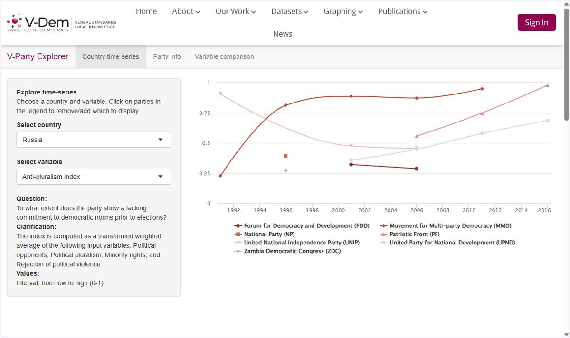Click the V-Dem logo
The image size is (570, 338).
(x=61, y=22)
